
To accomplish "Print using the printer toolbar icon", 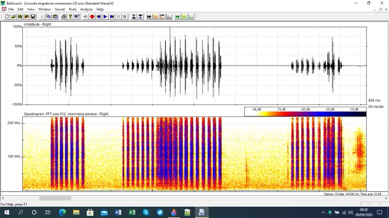I will point(63,17).
